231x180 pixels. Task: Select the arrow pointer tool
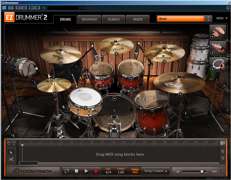pos(11,153)
